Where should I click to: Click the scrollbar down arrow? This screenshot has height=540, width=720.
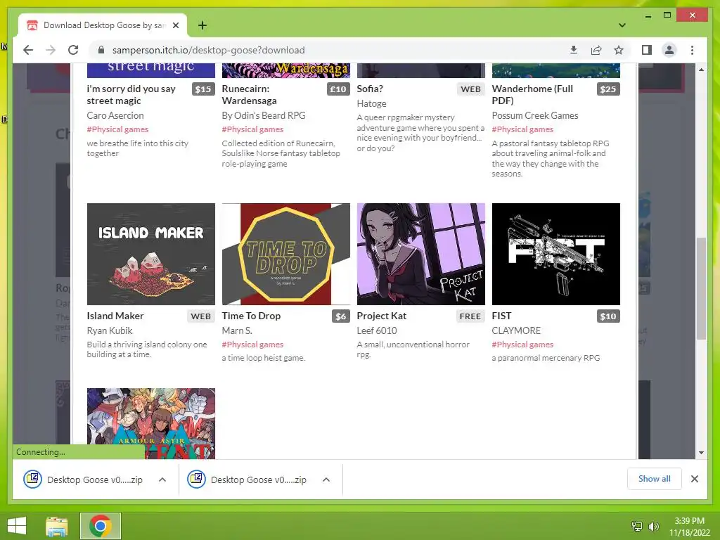click(701, 453)
